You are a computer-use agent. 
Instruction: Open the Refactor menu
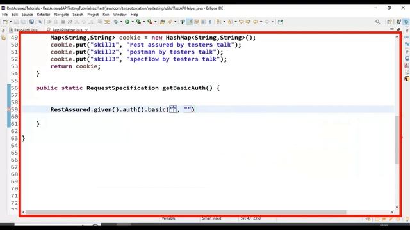click(44, 15)
